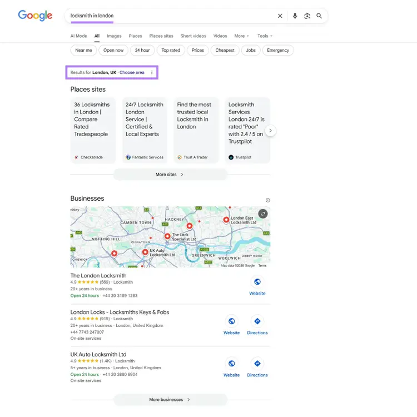417x417 pixels.
Task: Open the Short videos tab
Action: click(x=193, y=36)
